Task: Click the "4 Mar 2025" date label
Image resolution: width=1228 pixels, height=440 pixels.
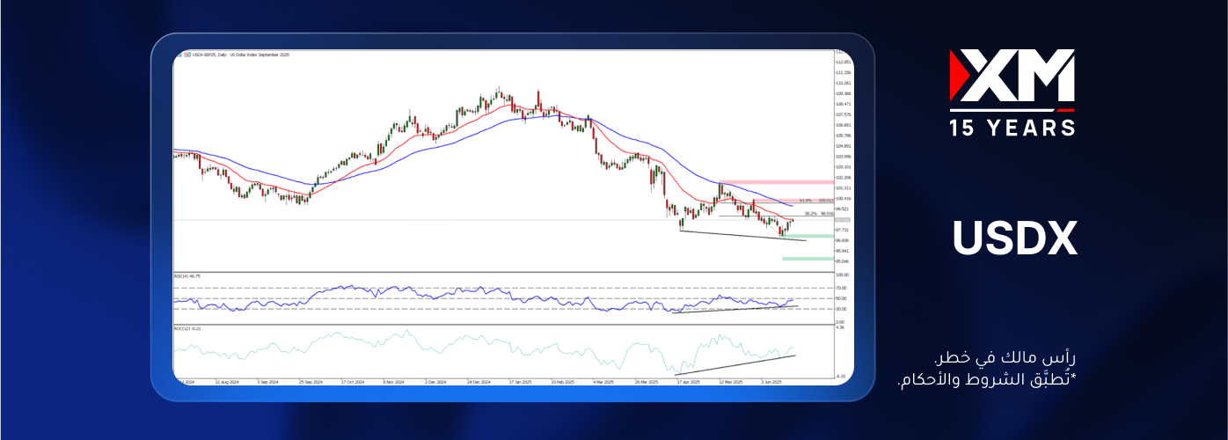Action: 603,383
